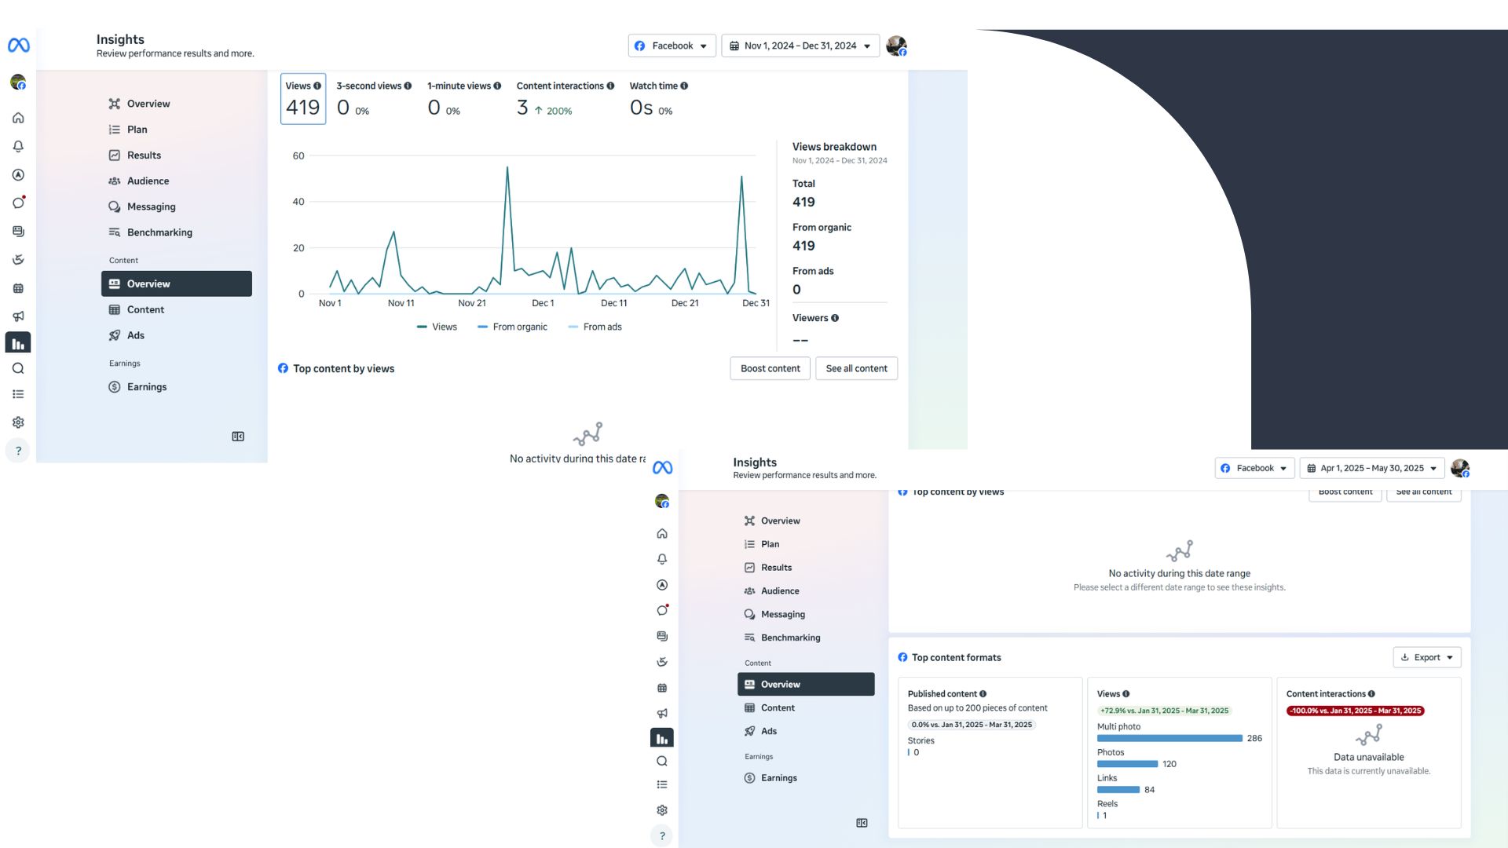Open the Home icon in upper-left rail
1508x848 pixels.
18,118
